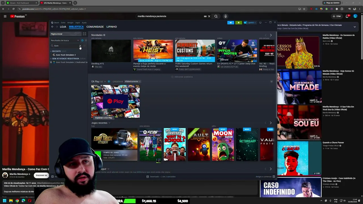
Task: Show next Novidades items with right arrow
Action: 271,35
